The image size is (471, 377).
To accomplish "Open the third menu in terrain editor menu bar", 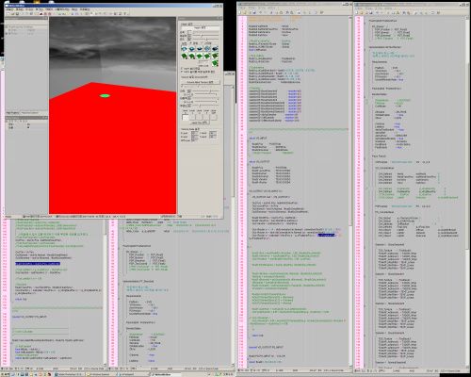I will tap(29, 9).
